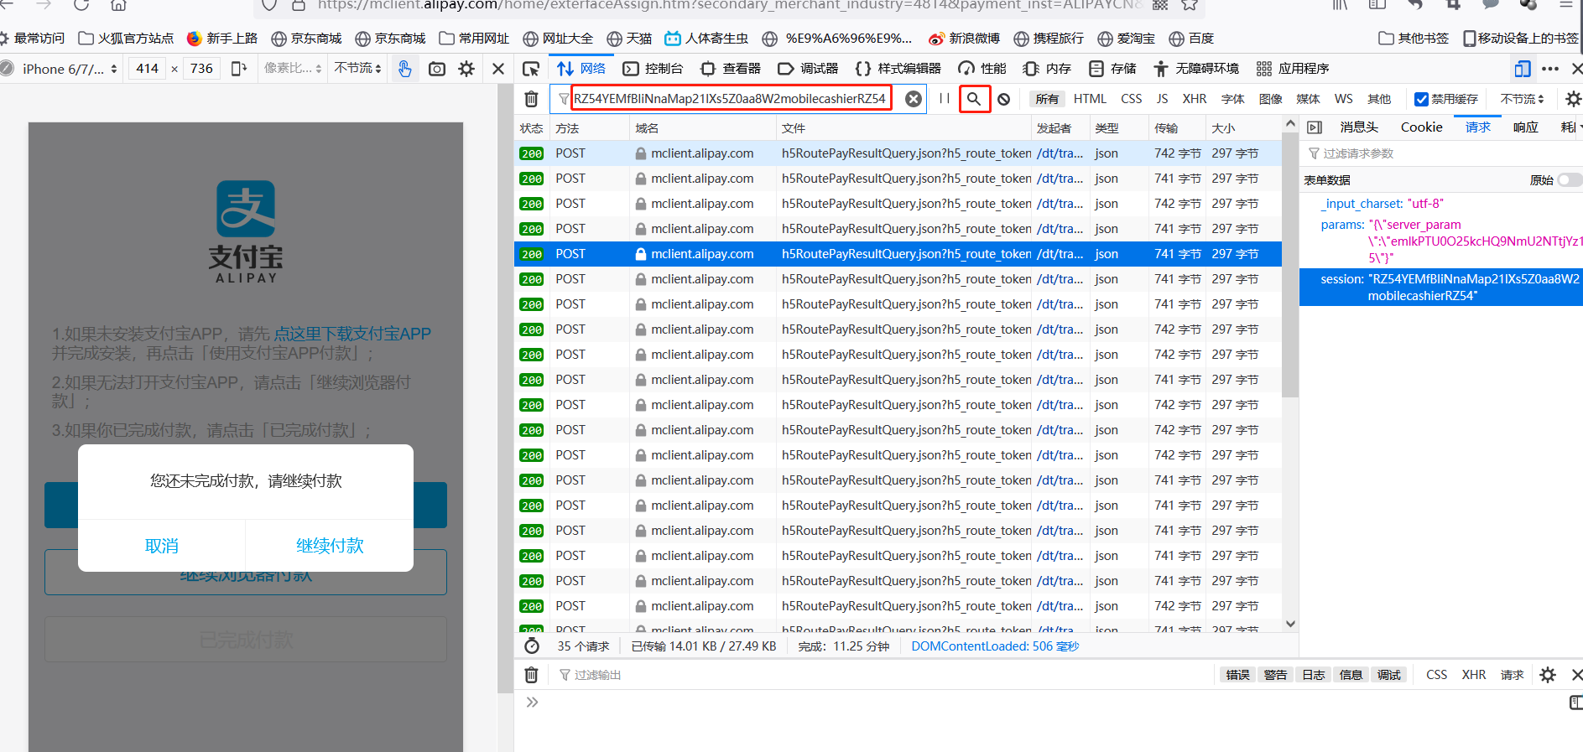Image resolution: width=1583 pixels, height=752 pixels.
Task: Pause network recording button
Action: [945, 99]
